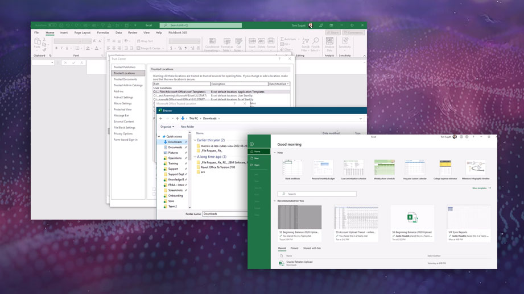Collapse Recommended for You section
The height and width of the screenshot is (294, 524).
click(275, 201)
